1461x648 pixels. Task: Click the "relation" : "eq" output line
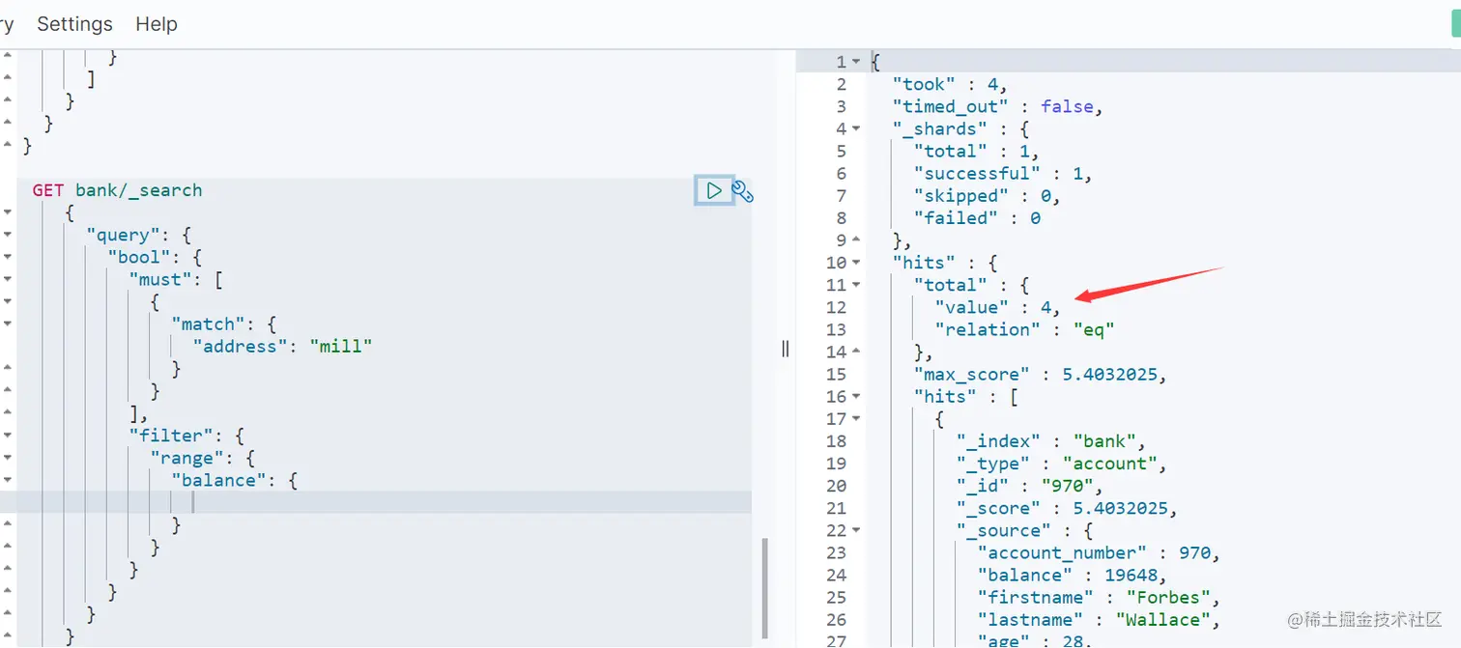1024,330
